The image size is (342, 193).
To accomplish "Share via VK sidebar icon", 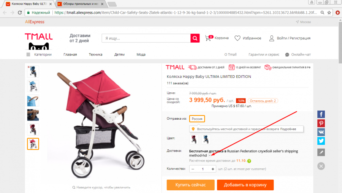I will [321, 132].
